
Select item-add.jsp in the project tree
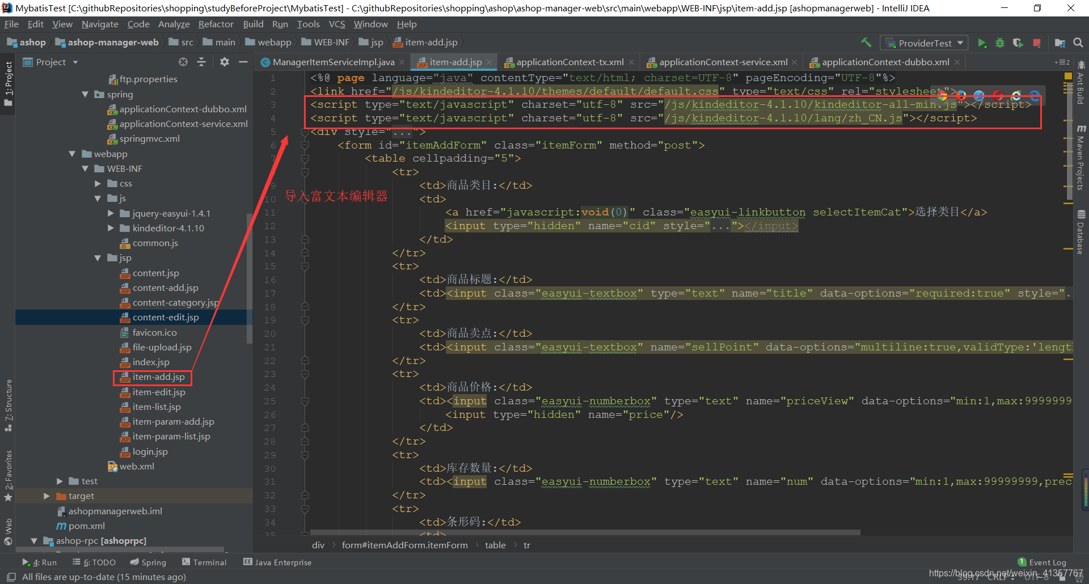[158, 377]
